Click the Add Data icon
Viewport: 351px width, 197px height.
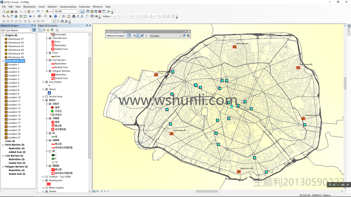(x=47, y=12)
